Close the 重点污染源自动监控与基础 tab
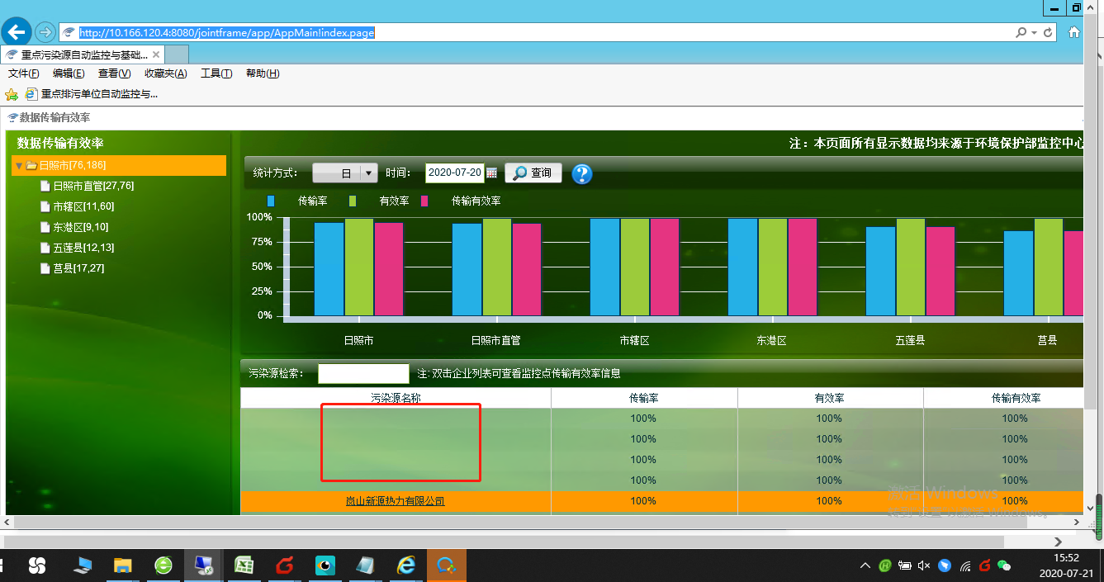 (x=156, y=54)
